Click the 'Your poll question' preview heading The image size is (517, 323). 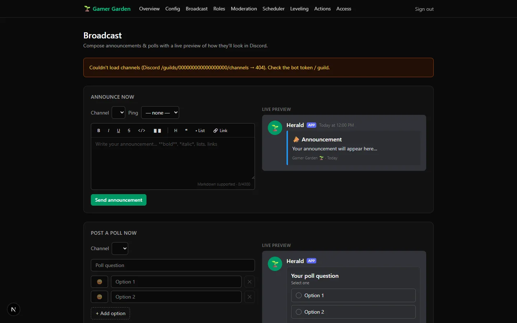[315, 276]
